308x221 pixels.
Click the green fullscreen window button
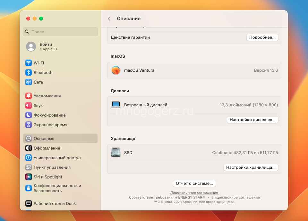pyautogui.click(x=41, y=19)
